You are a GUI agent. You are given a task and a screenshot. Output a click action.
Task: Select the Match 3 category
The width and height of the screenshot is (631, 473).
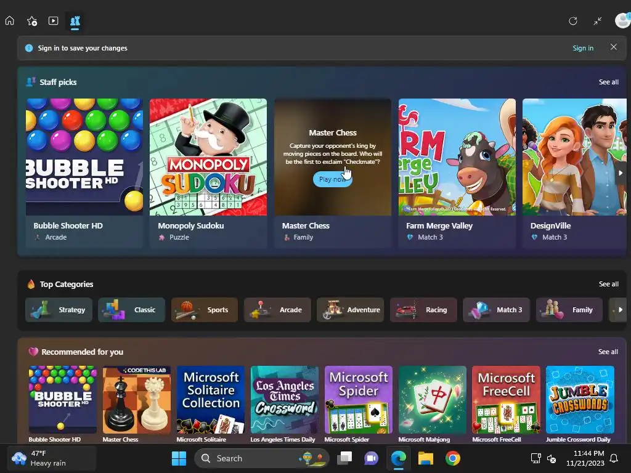[496, 310]
